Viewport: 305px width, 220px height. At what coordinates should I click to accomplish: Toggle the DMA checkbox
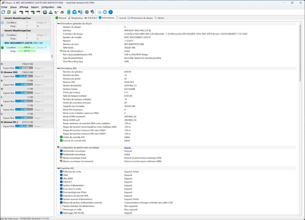tap(61, 175)
